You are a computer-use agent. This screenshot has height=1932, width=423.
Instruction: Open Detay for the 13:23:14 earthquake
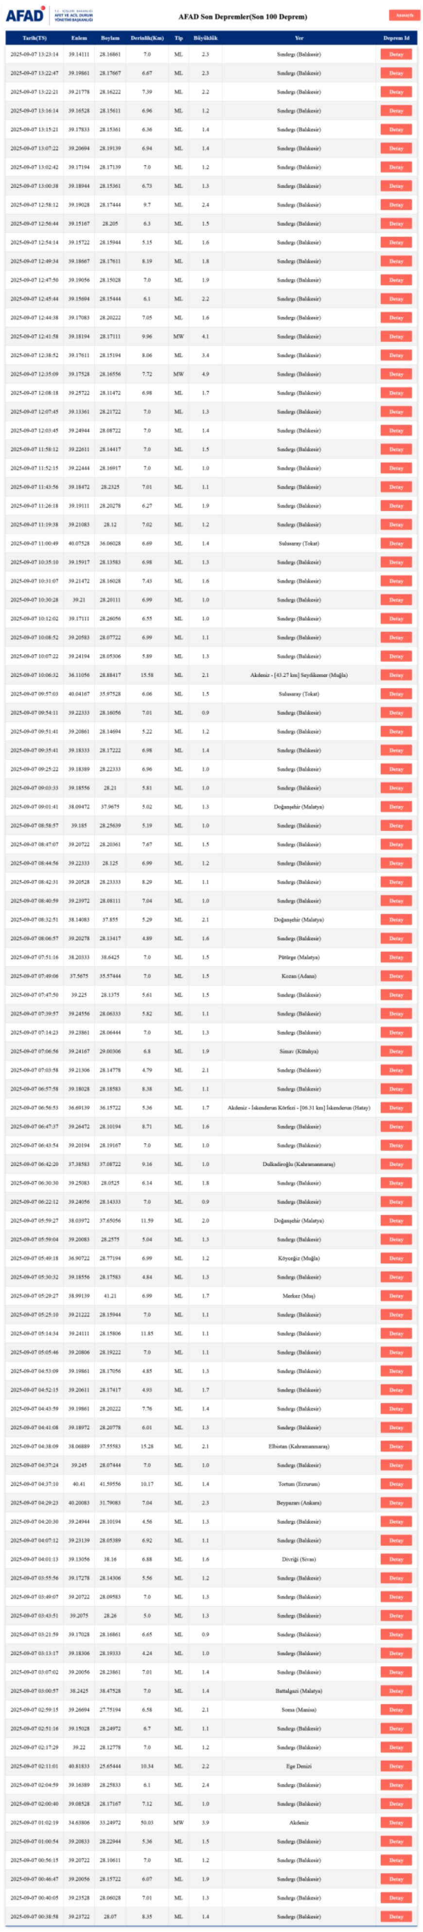[x=396, y=55]
